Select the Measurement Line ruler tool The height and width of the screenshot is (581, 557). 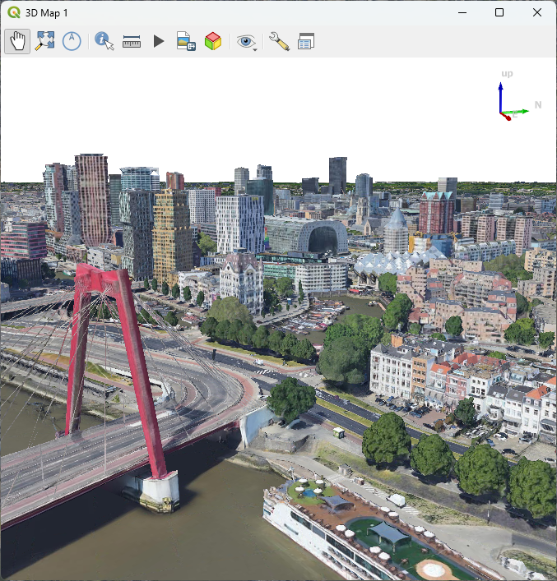132,41
